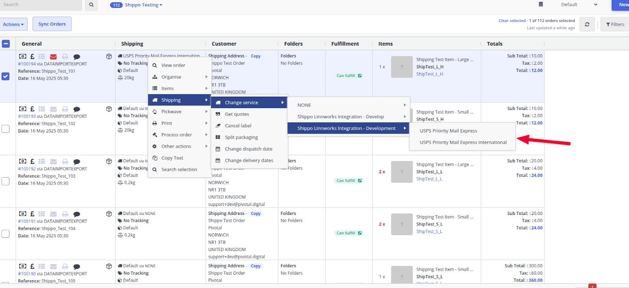Toggle the select-all orders checkbox in header
Image resolution: width=629 pixels, height=288 pixels.
click(6, 44)
